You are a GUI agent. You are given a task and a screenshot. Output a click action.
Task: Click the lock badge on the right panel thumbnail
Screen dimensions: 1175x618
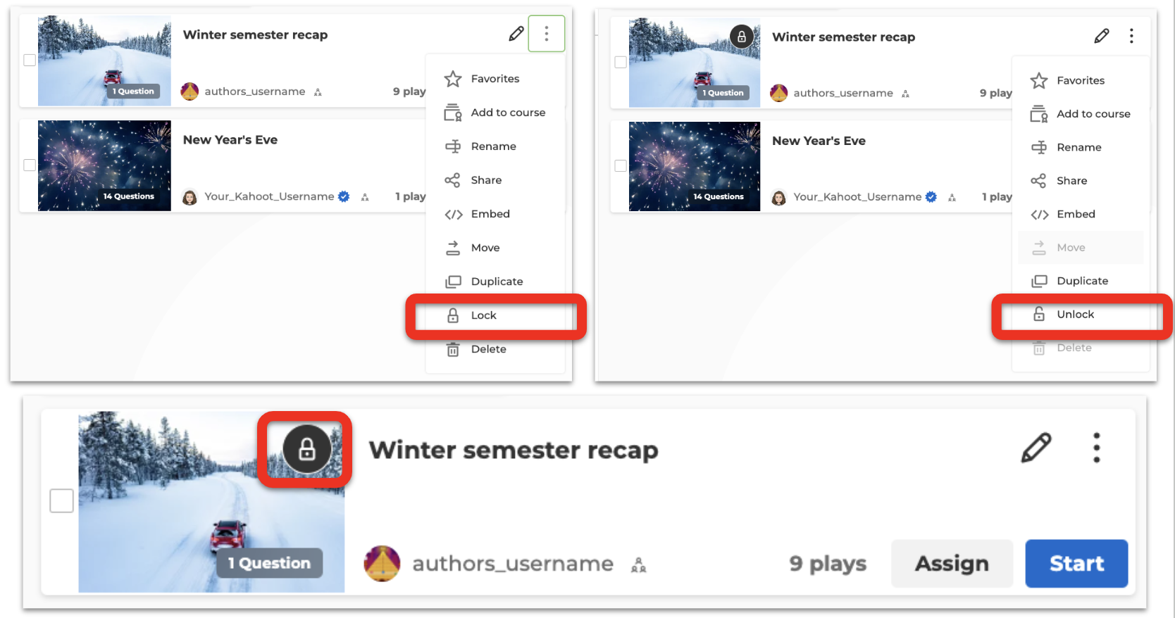[x=741, y=37]
